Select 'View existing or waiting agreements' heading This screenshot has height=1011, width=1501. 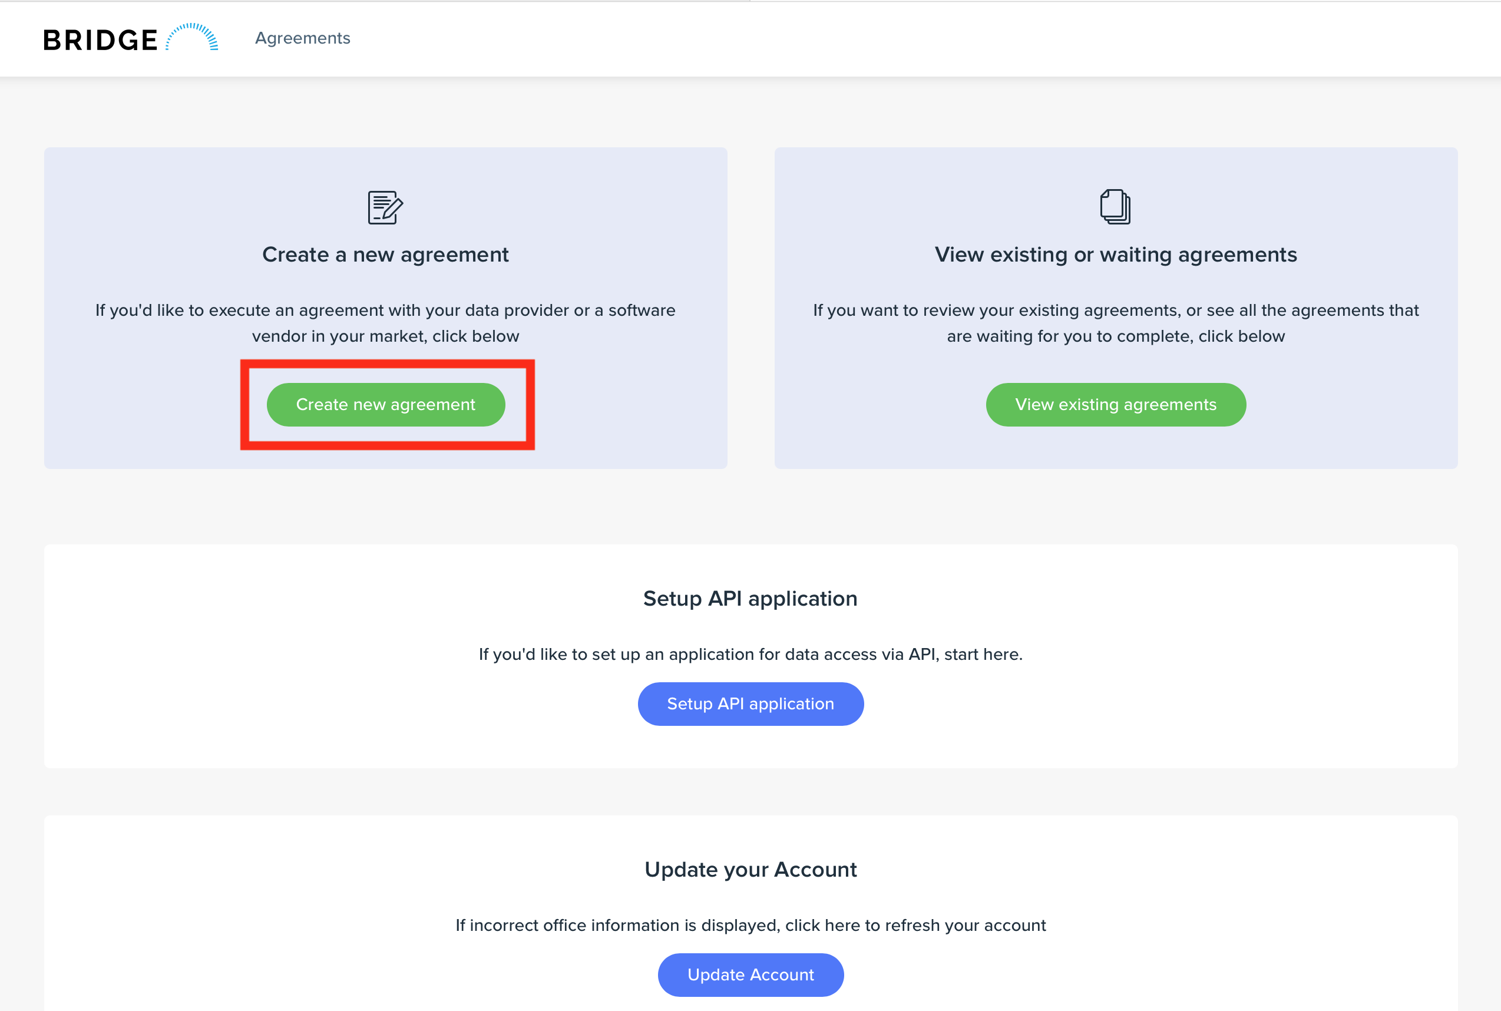1115,255
